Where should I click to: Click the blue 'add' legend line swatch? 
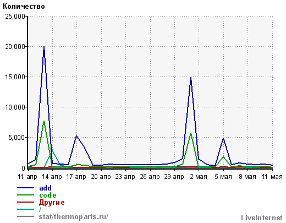point(25,188)
